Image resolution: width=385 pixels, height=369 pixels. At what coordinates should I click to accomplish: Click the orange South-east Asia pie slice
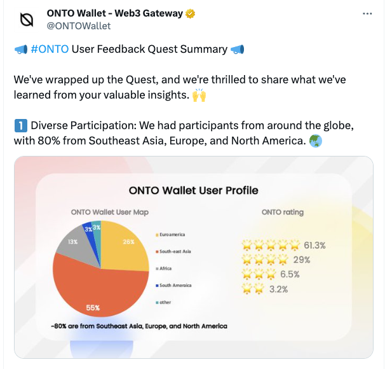pos(95,283)
